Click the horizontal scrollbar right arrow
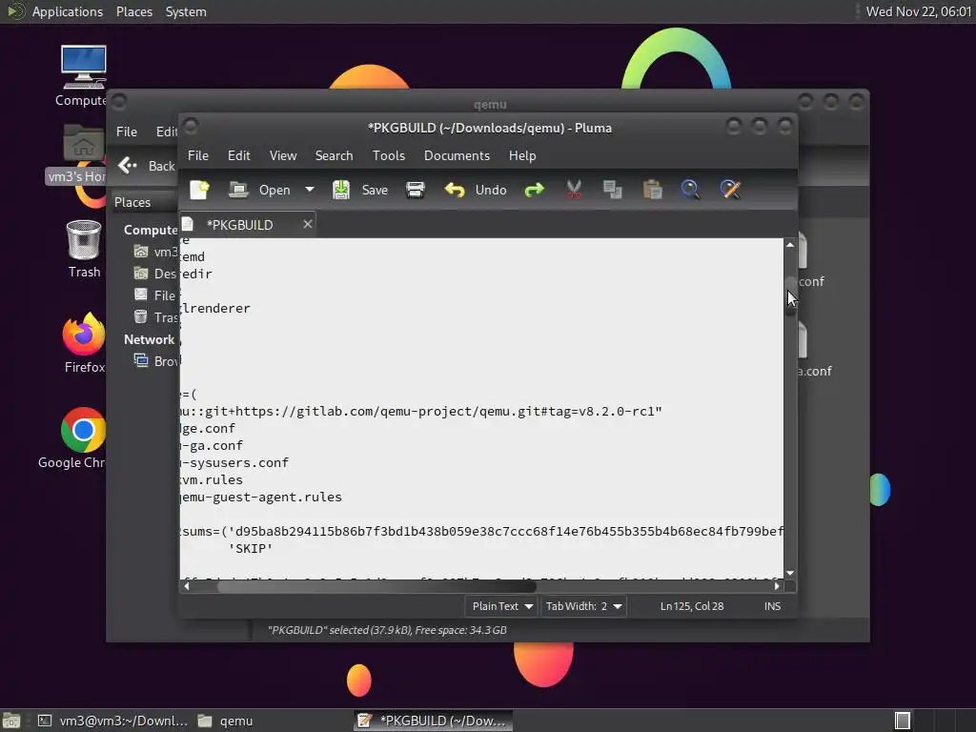Viewport: 976px width, 732px height. tap(777, 586)
